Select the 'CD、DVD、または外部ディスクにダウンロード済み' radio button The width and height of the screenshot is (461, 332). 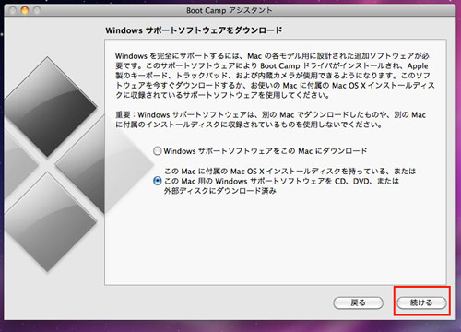[158, 181]
